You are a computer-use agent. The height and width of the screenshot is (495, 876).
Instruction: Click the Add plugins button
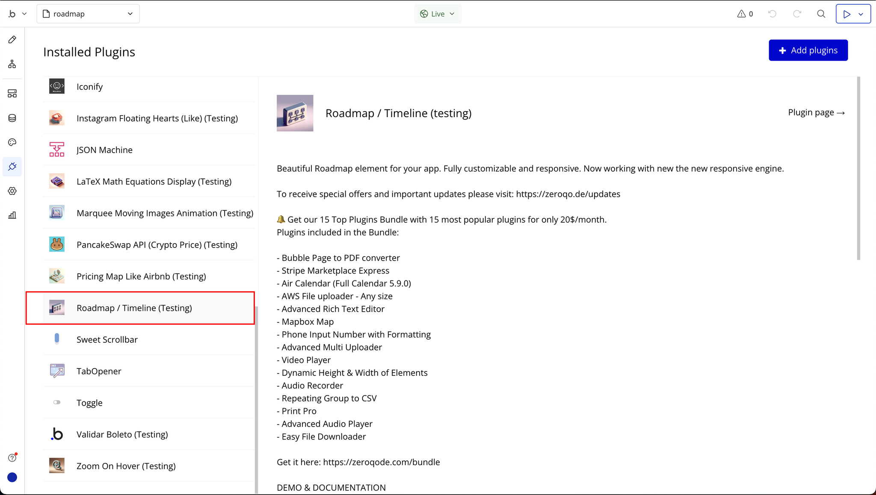808,50
